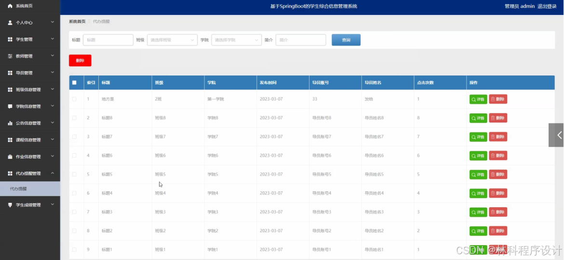The height and width of the screenshot is (260, 564).
Task: Click 详情 for row 标题7
Action: [478, 137]
